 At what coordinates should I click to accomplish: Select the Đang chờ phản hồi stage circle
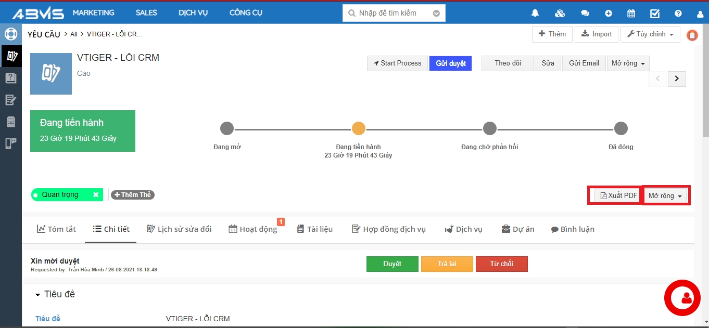[489, 128]
